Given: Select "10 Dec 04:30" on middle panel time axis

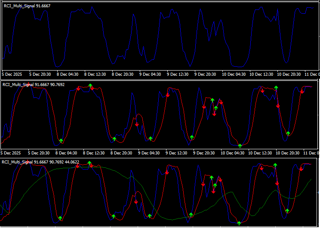Looking at the screenshot, I should [233, 153].
